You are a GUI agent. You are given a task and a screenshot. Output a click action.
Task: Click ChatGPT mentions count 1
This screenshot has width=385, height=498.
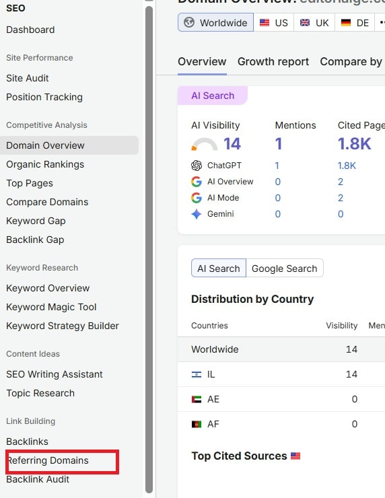click(x=277, y=166)
